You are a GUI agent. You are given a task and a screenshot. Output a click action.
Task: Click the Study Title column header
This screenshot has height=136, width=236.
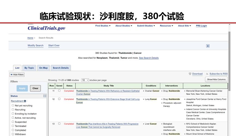(109, 86)
